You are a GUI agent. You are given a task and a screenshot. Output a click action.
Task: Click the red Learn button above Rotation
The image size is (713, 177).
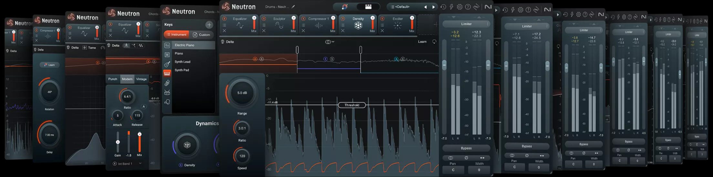(x=49, y=65)
